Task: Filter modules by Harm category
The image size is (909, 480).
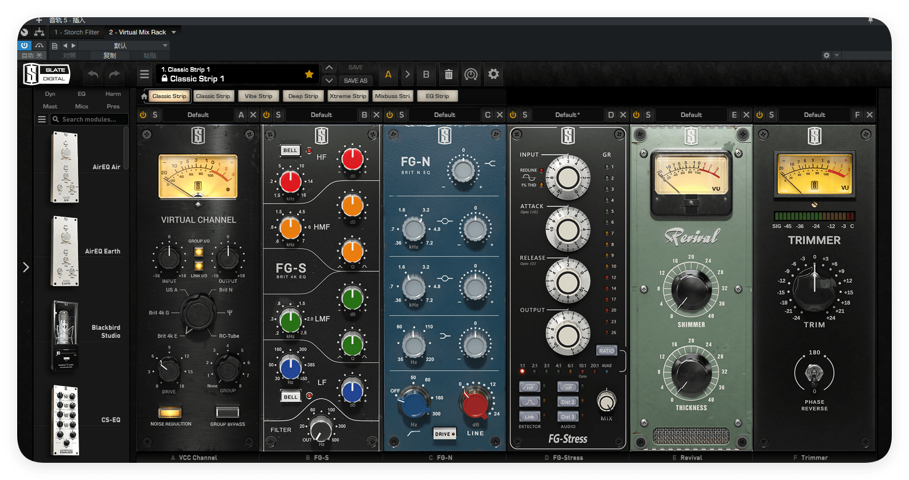Action: 113,94
